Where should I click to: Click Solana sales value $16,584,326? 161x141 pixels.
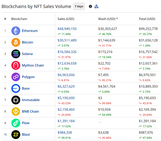pyautogui.click(x=67, y=52)
